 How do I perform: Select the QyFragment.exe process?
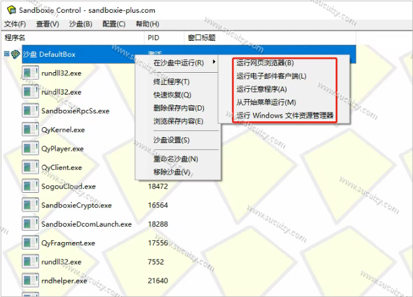(68, 243)
